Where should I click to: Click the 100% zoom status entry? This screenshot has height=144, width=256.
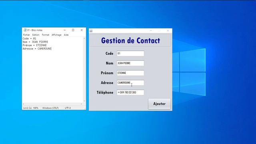(36, 108)
